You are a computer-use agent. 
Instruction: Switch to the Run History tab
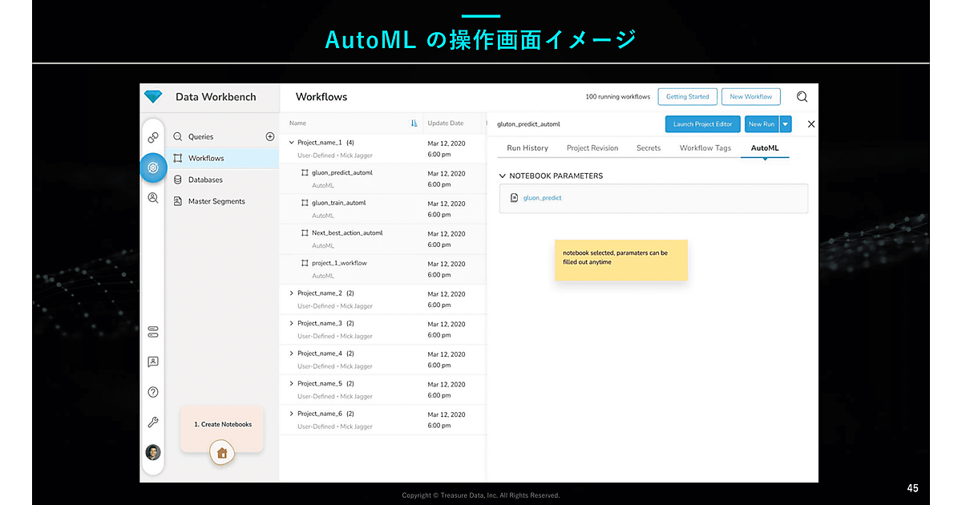pyautogui.click(x=527, y=148)
